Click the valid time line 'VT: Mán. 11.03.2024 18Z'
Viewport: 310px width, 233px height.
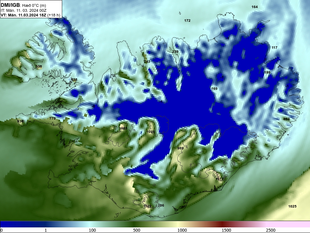24,15
